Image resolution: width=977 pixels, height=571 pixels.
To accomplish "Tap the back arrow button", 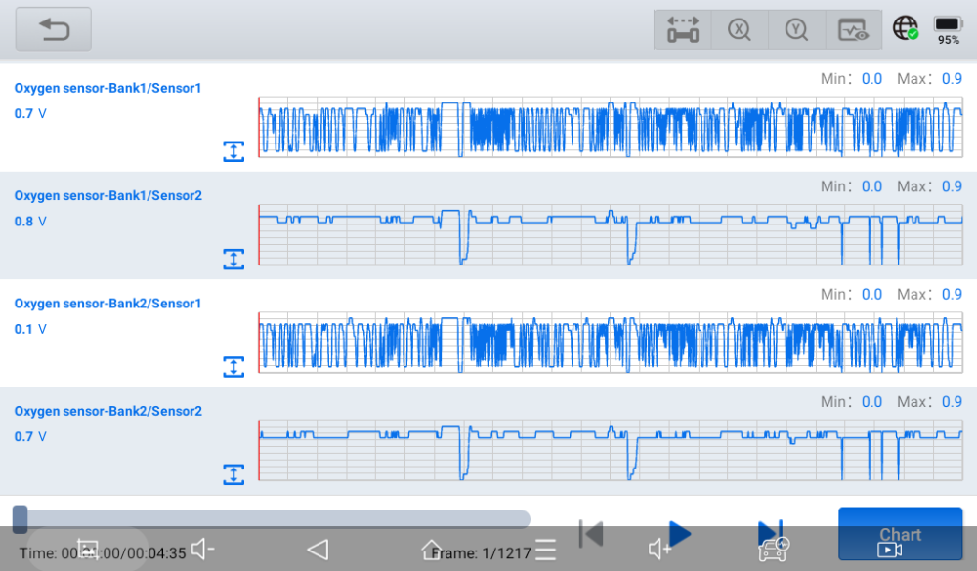I will point(54,29).
